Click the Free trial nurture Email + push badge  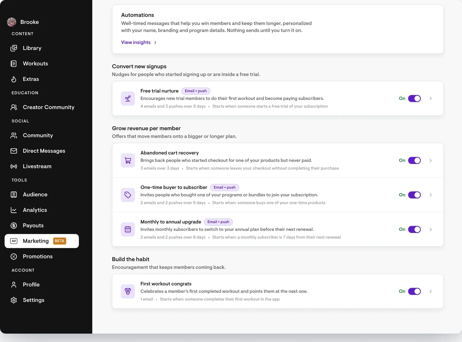[196, 91]
